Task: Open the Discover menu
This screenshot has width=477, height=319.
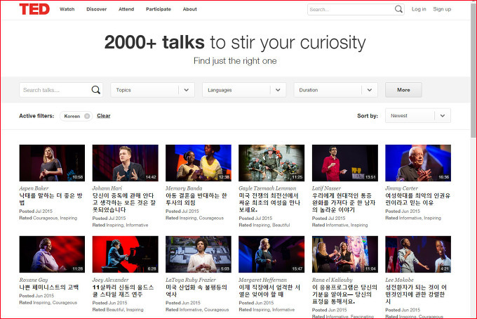Action: click(x=96, y=9)
